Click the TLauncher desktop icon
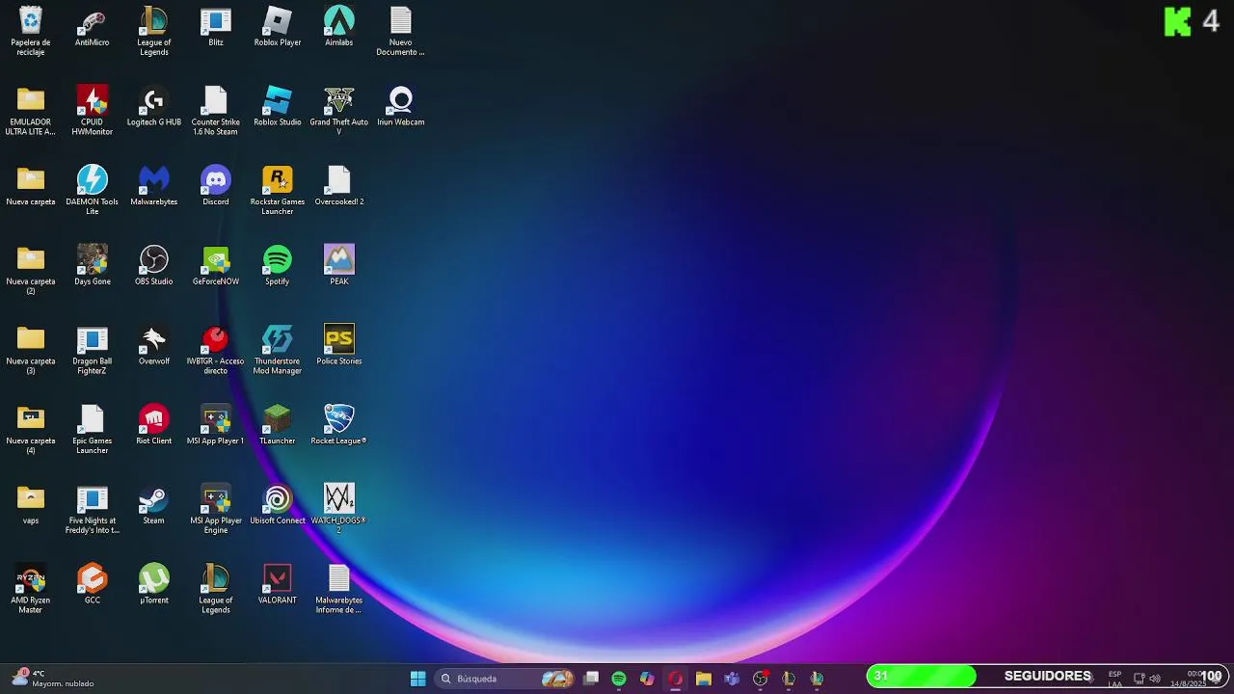 coord(278,425)
